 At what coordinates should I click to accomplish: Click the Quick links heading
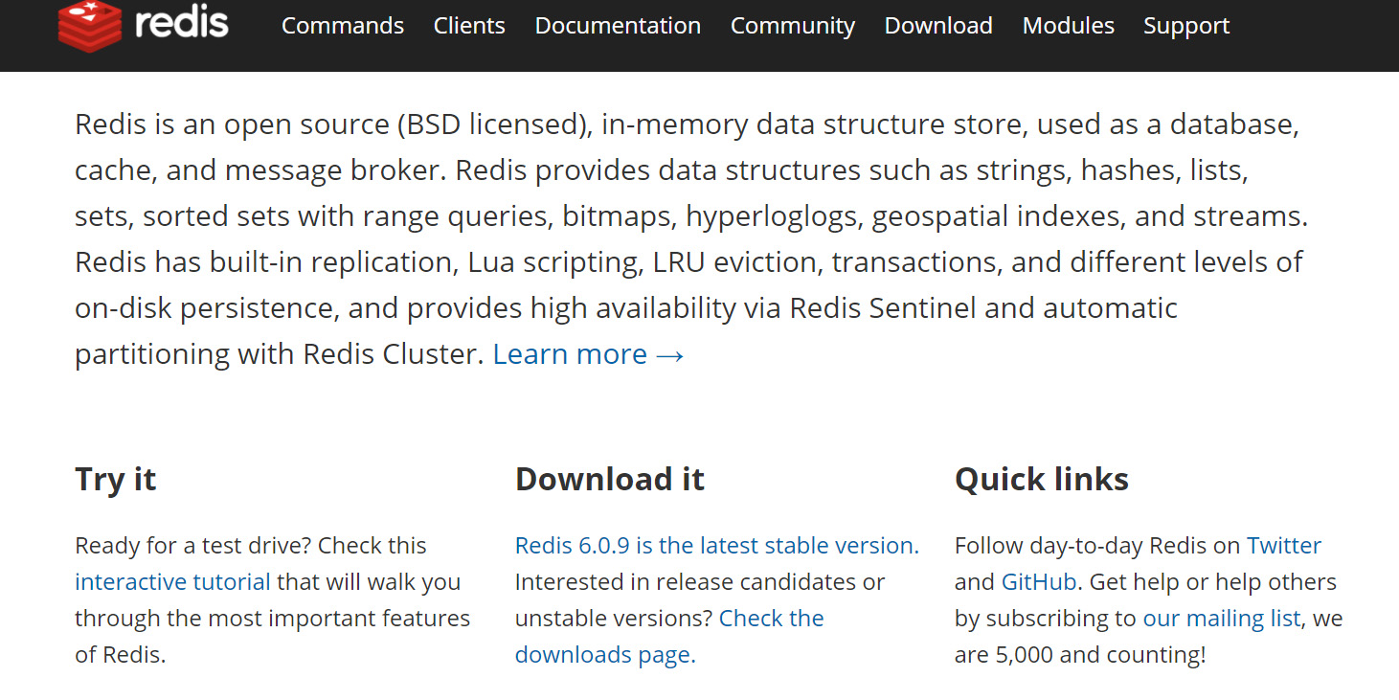tap(1042, 479)
